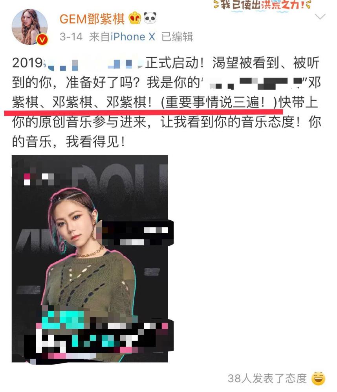Tap the panda badge icon

click(x=150, y=18)
